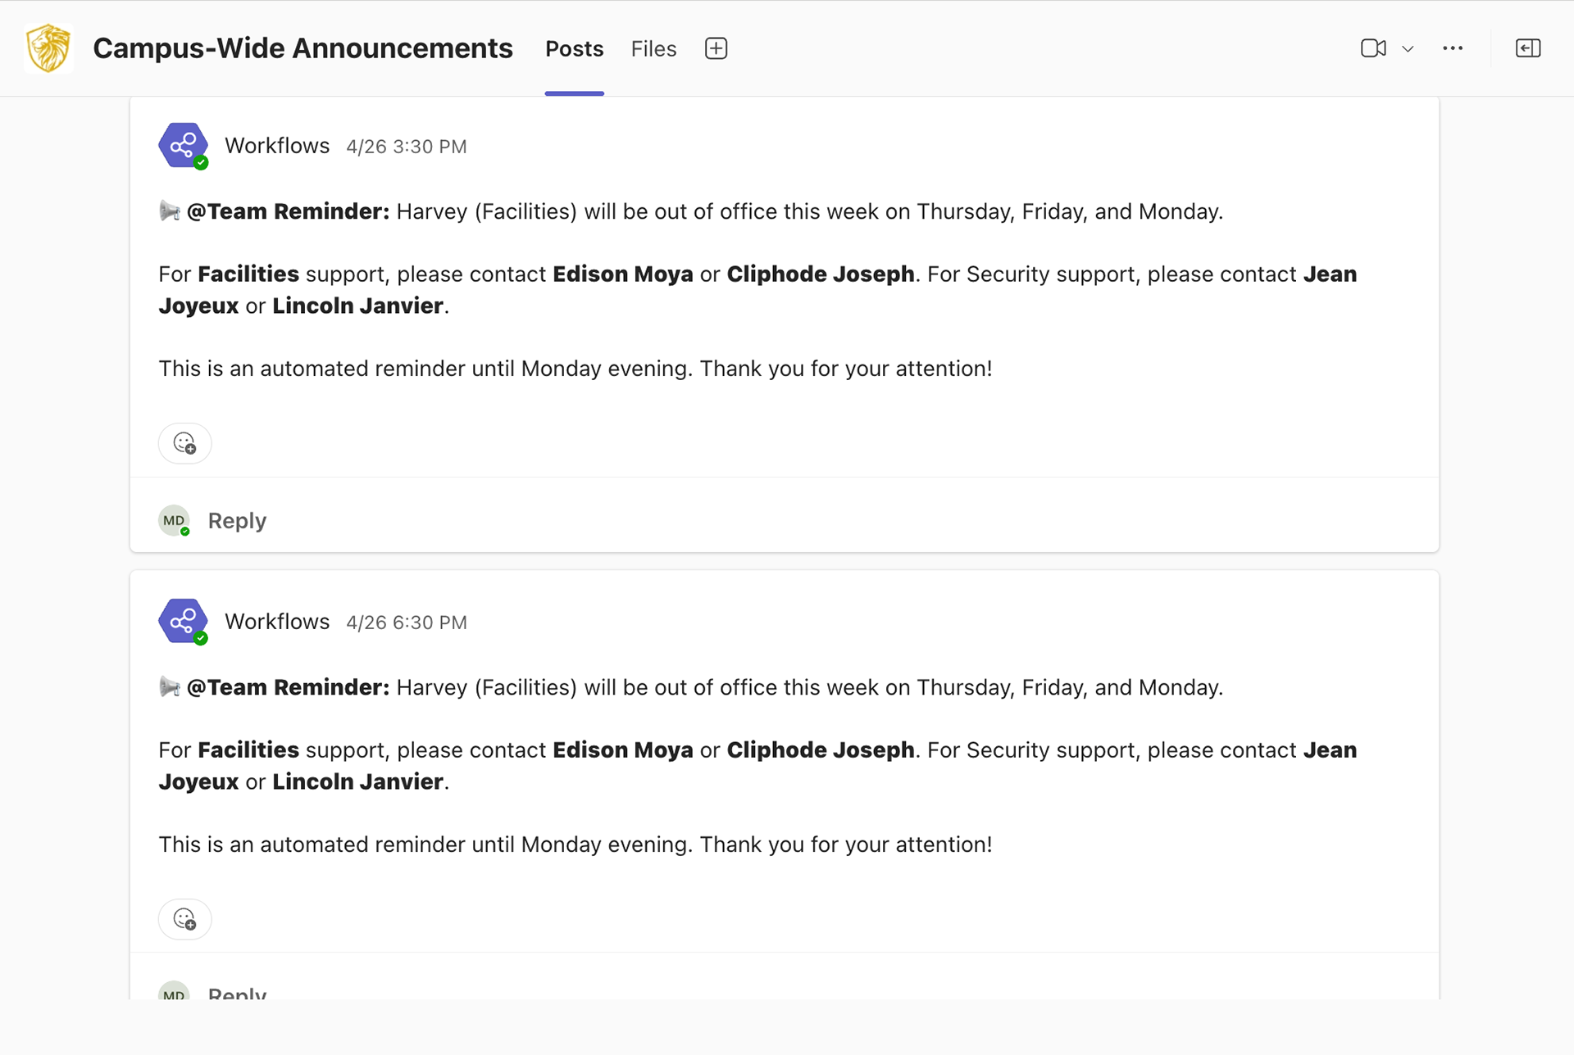Click Workflows avatar on 6:30 PM post
This screenshot has height=1055, width=1574.
(183, 622)
